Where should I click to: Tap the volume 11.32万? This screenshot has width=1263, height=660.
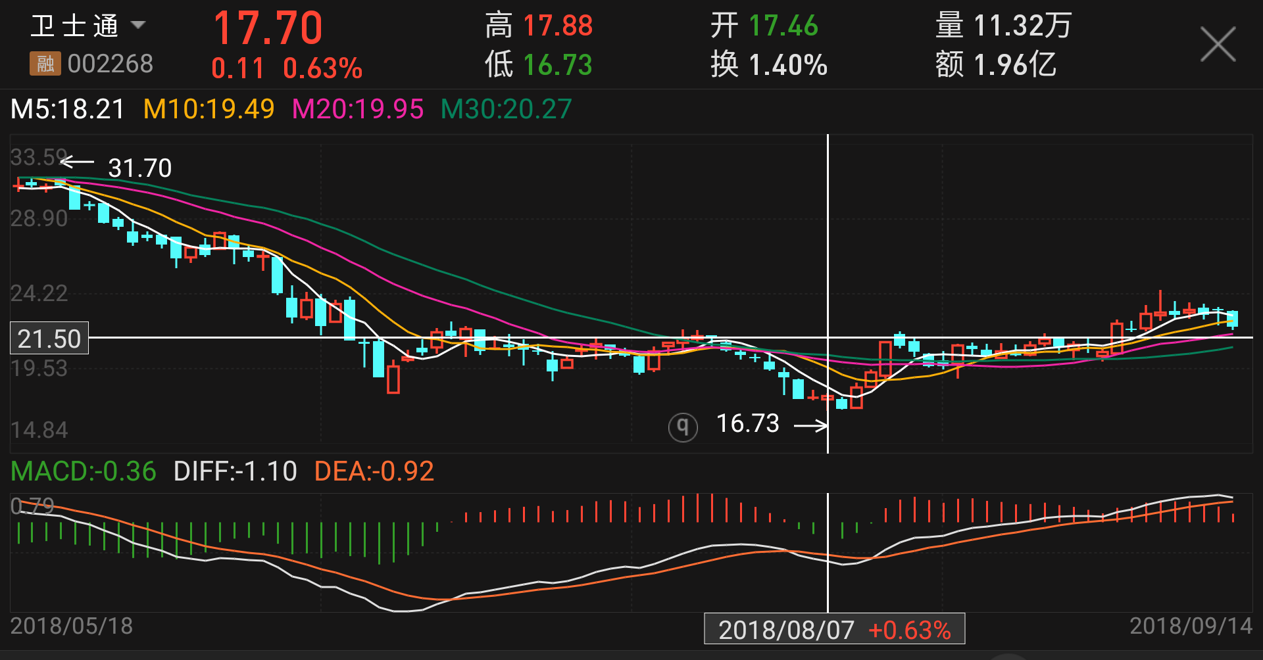(1023, 26)
